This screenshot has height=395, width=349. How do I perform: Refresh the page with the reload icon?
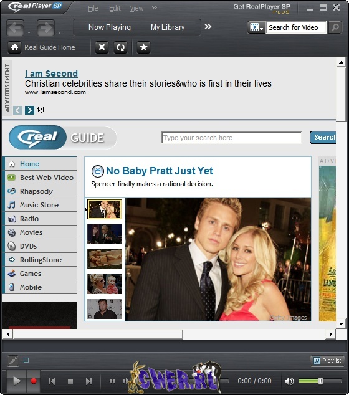tap(120, 47)
